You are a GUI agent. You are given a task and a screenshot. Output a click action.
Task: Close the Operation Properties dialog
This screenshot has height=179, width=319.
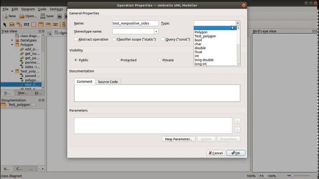[244, 5]
